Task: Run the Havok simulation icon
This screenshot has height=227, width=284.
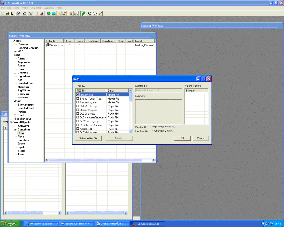Action: tap(64, 14)
